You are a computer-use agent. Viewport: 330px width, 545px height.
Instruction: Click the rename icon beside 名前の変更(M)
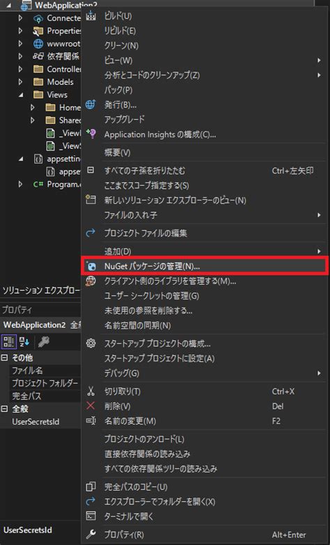pyautogui.click(x=91, y=420)
